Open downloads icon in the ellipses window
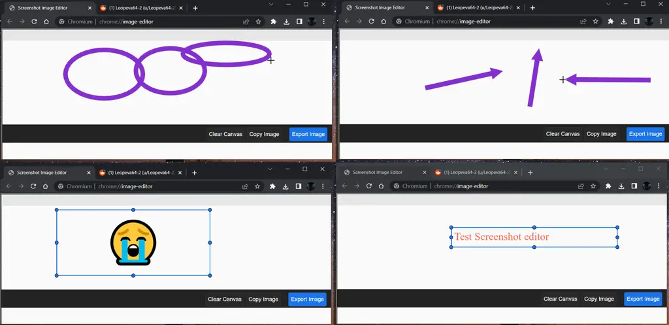Screen dimensions: 669x325 286,22
